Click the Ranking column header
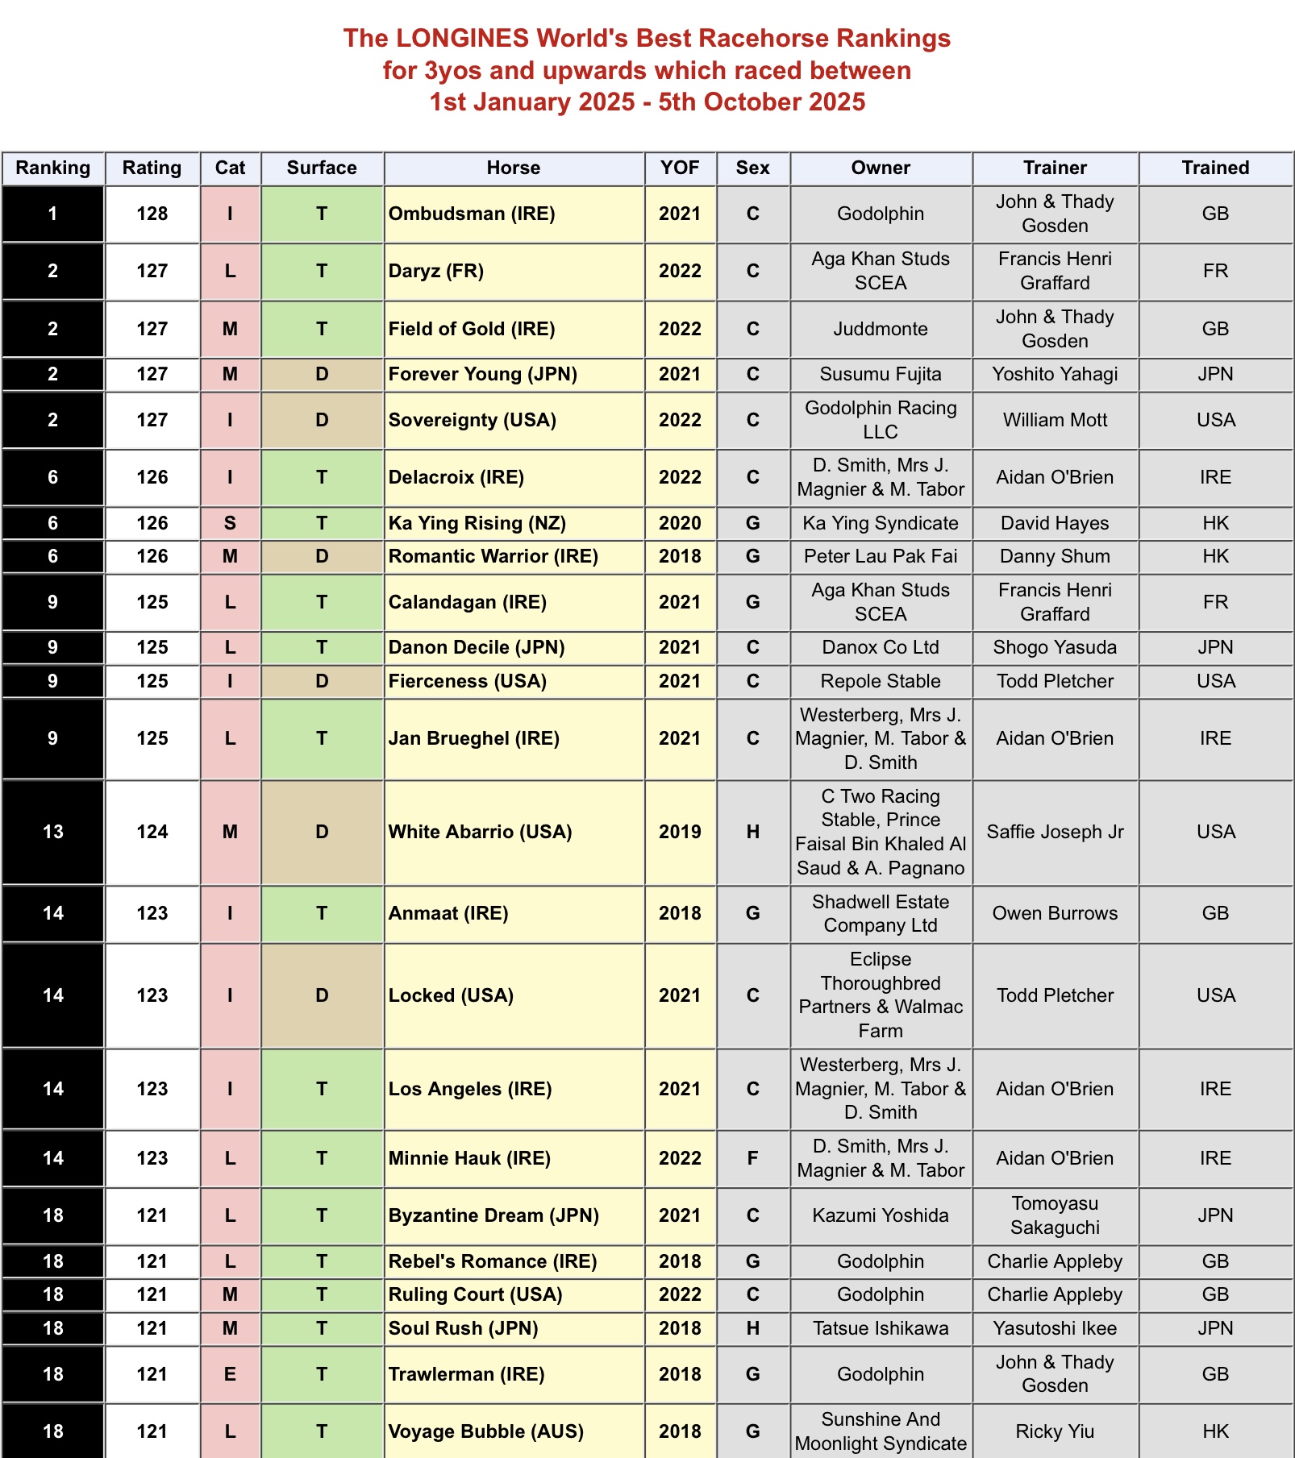 click(53, 168)
